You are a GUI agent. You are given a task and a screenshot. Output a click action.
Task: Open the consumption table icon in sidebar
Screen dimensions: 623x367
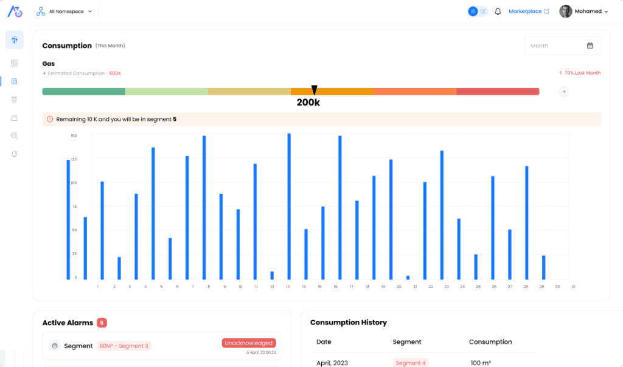15,81
